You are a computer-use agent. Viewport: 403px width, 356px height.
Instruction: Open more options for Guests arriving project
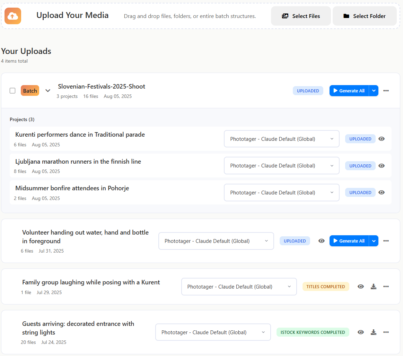[x=386, y=332]
